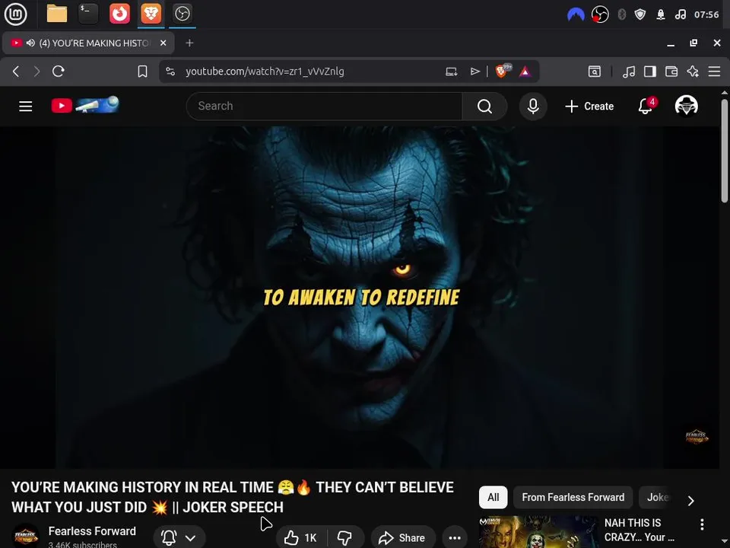Toggle the browser sidebar panel

point(650,72)
